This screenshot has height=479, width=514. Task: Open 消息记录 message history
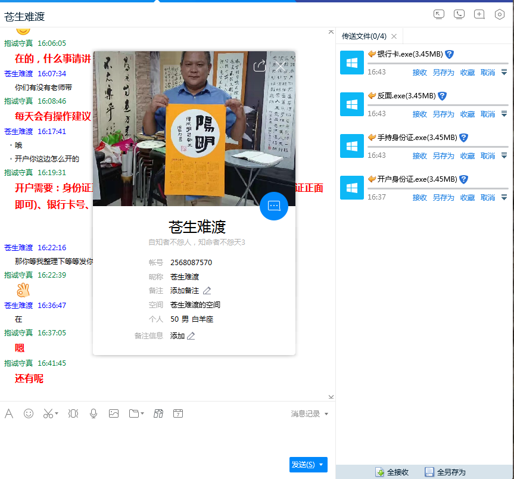(305, 413)
